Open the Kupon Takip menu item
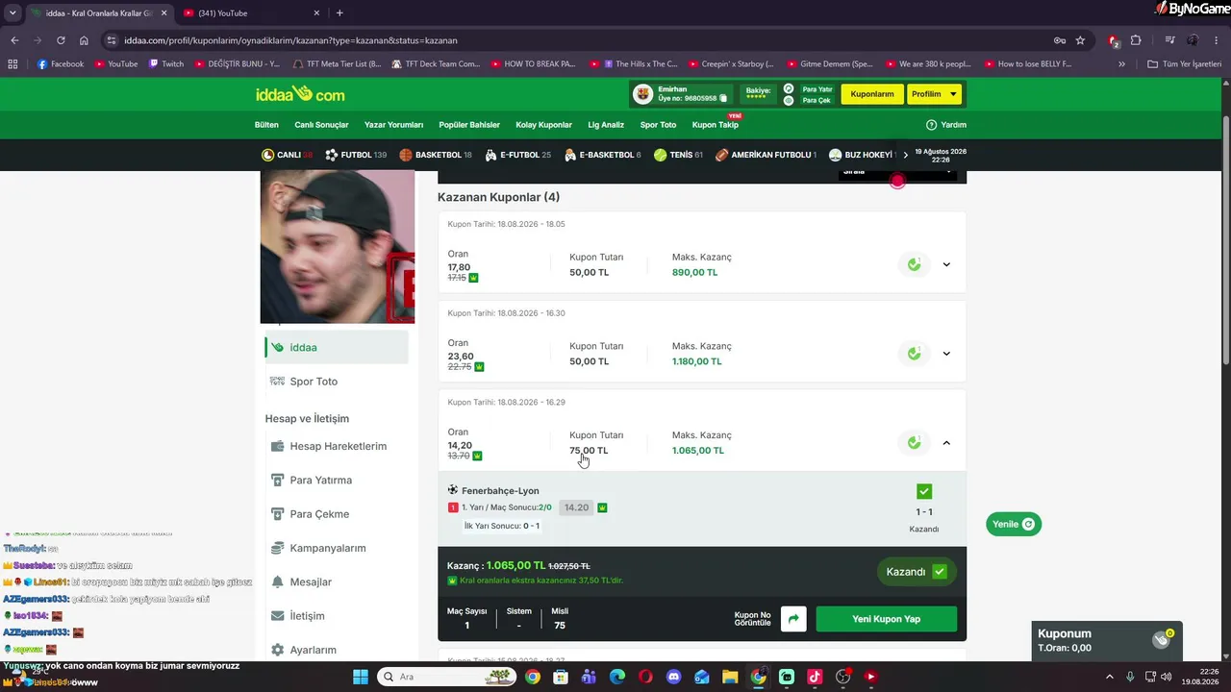The width and height of the screenshot is (1231, 692). point(716,125)
